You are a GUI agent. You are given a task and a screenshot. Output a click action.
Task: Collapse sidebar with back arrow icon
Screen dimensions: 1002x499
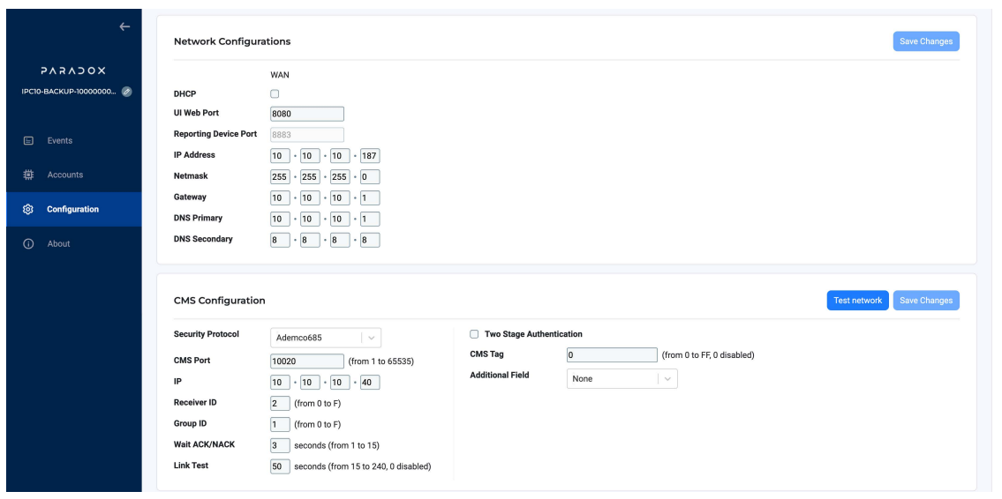(x=124, y=27)
